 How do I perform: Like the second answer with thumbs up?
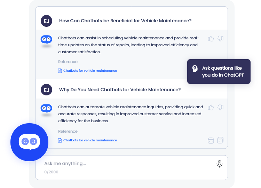click(x=211, y=108)
